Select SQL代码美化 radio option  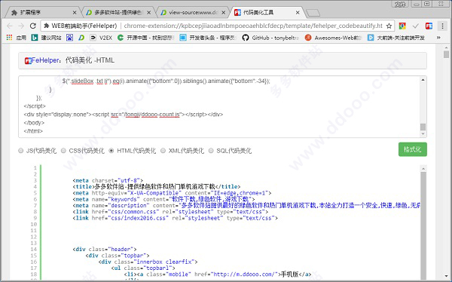click(211, 151)
